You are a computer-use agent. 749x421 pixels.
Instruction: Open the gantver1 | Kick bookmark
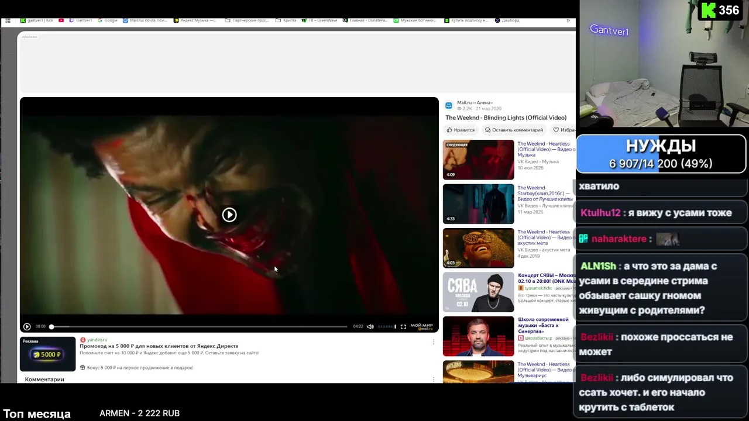[x=37, y=20]
